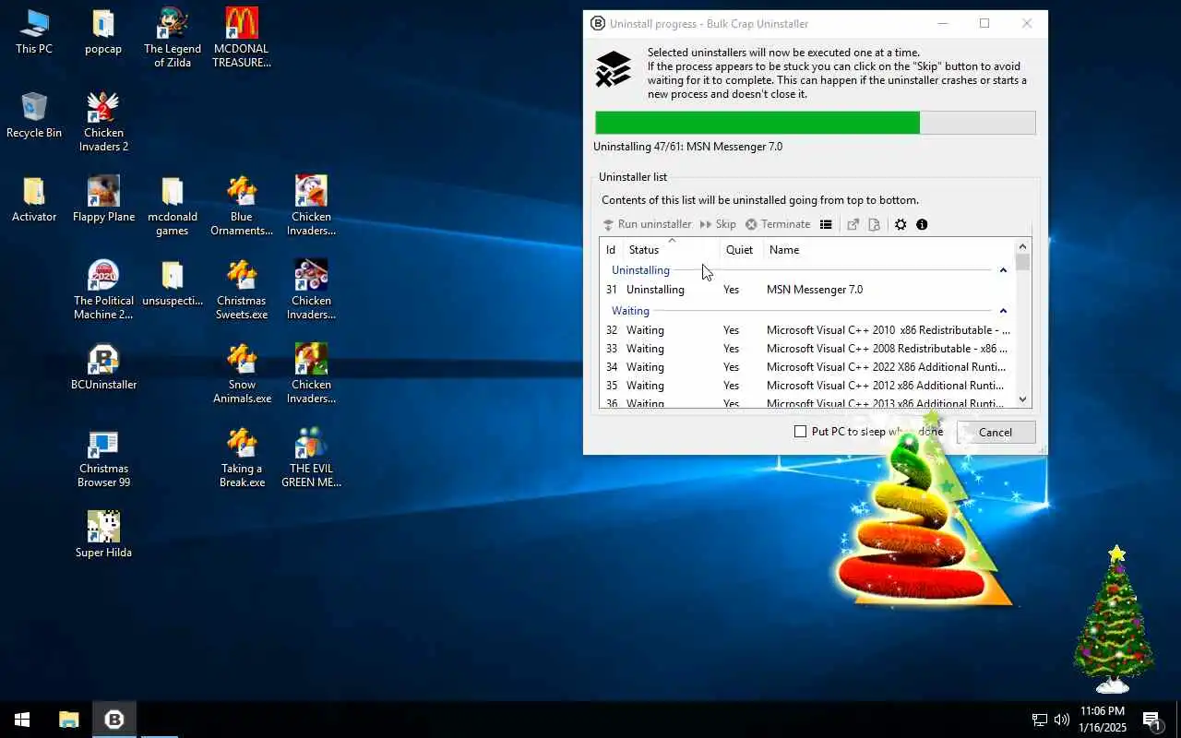Viewport: 1181px width, 738px height.
Task: Select the mcdonald games folder
Action: (173, 206)
